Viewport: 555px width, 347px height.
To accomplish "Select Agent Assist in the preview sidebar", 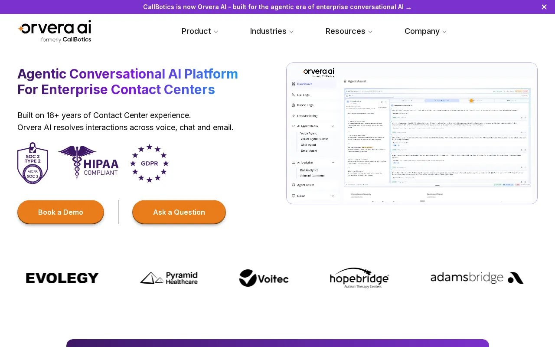I will click(x=306, y=185).
